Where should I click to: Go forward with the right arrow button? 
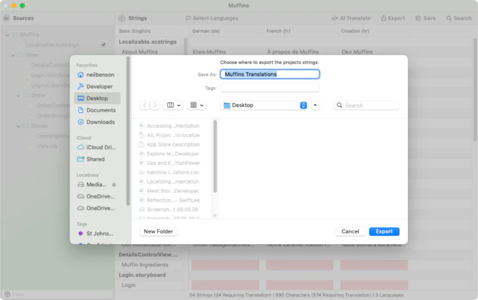coord(155,105)
